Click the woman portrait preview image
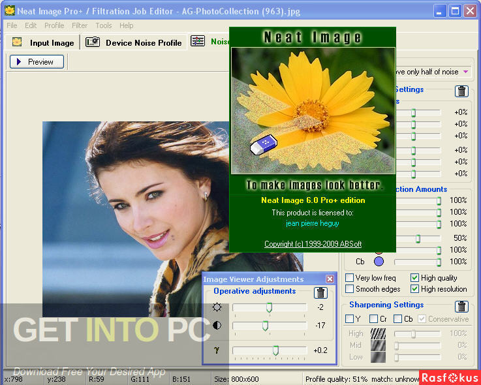Screen dimensions: 481x385 pos(136,219)
